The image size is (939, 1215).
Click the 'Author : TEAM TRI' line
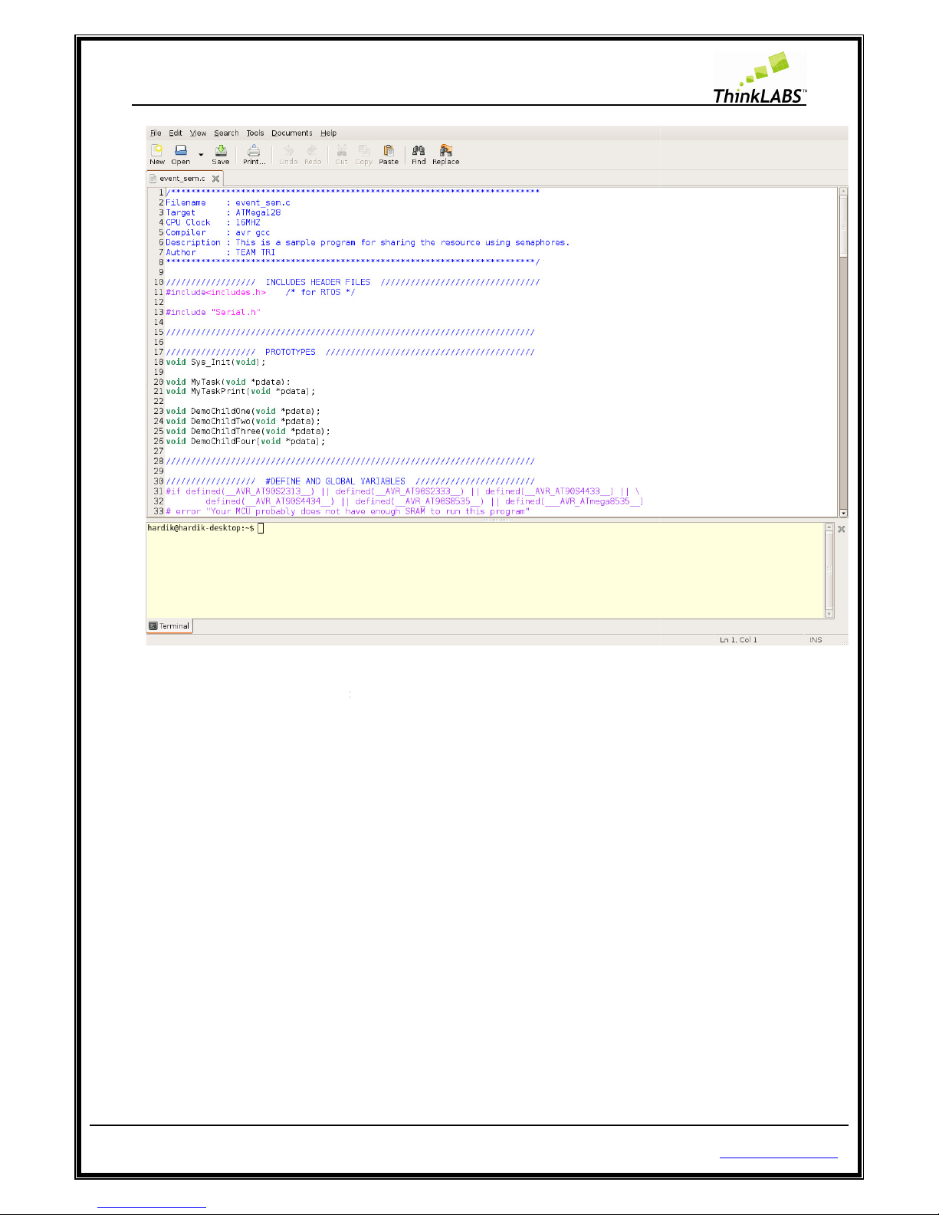[220, 253]
